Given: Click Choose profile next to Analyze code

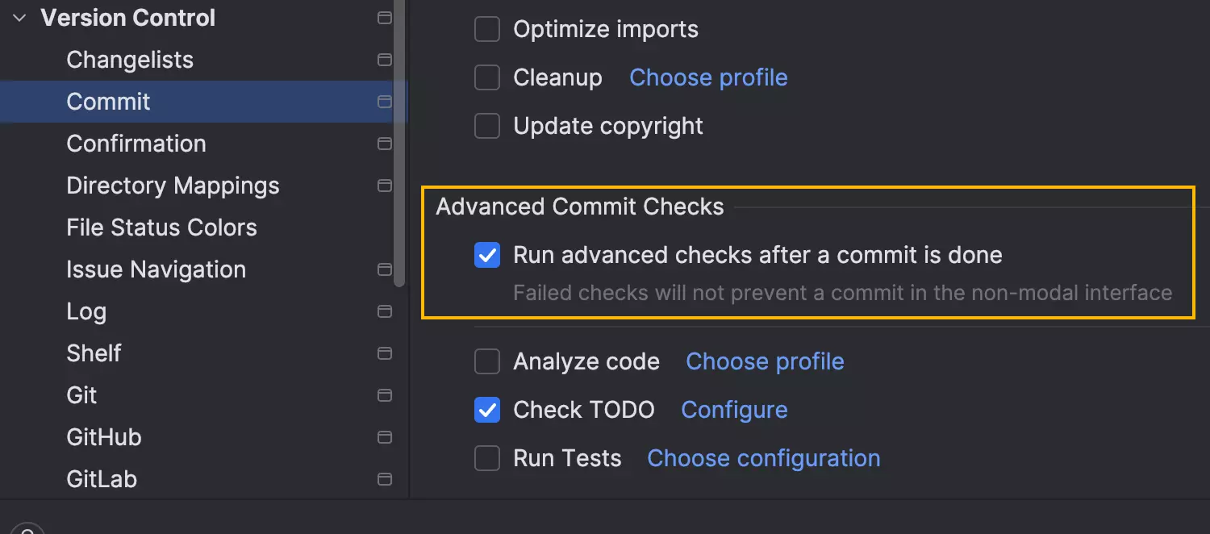Looking at the screenshot, I should coord(765,361).
